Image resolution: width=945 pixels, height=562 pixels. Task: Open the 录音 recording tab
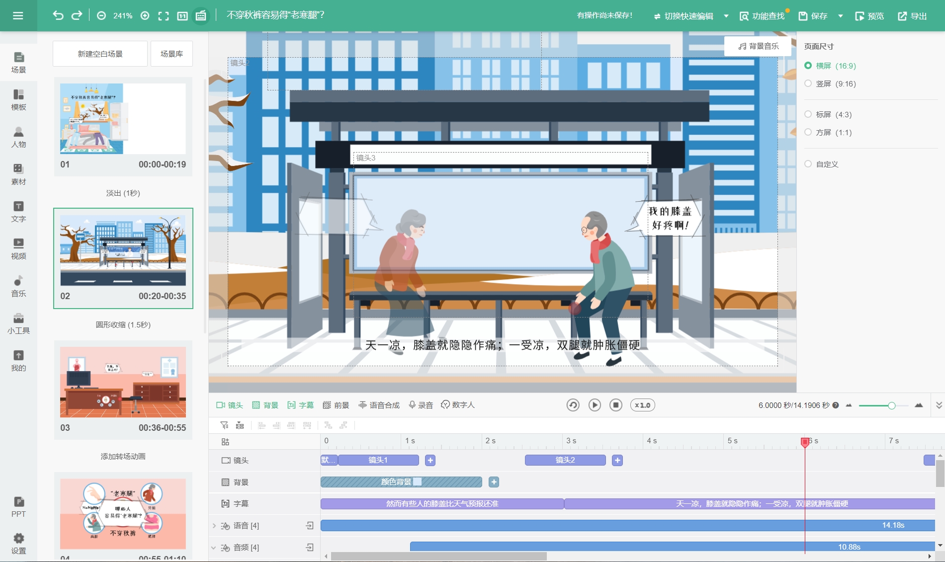click(x=421, y=405)
